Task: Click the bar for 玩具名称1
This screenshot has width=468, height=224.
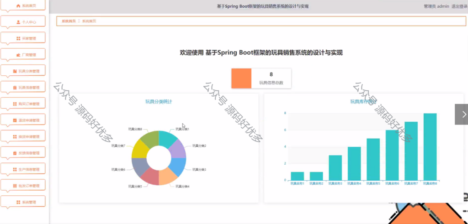Action: (x=297, y=176)
